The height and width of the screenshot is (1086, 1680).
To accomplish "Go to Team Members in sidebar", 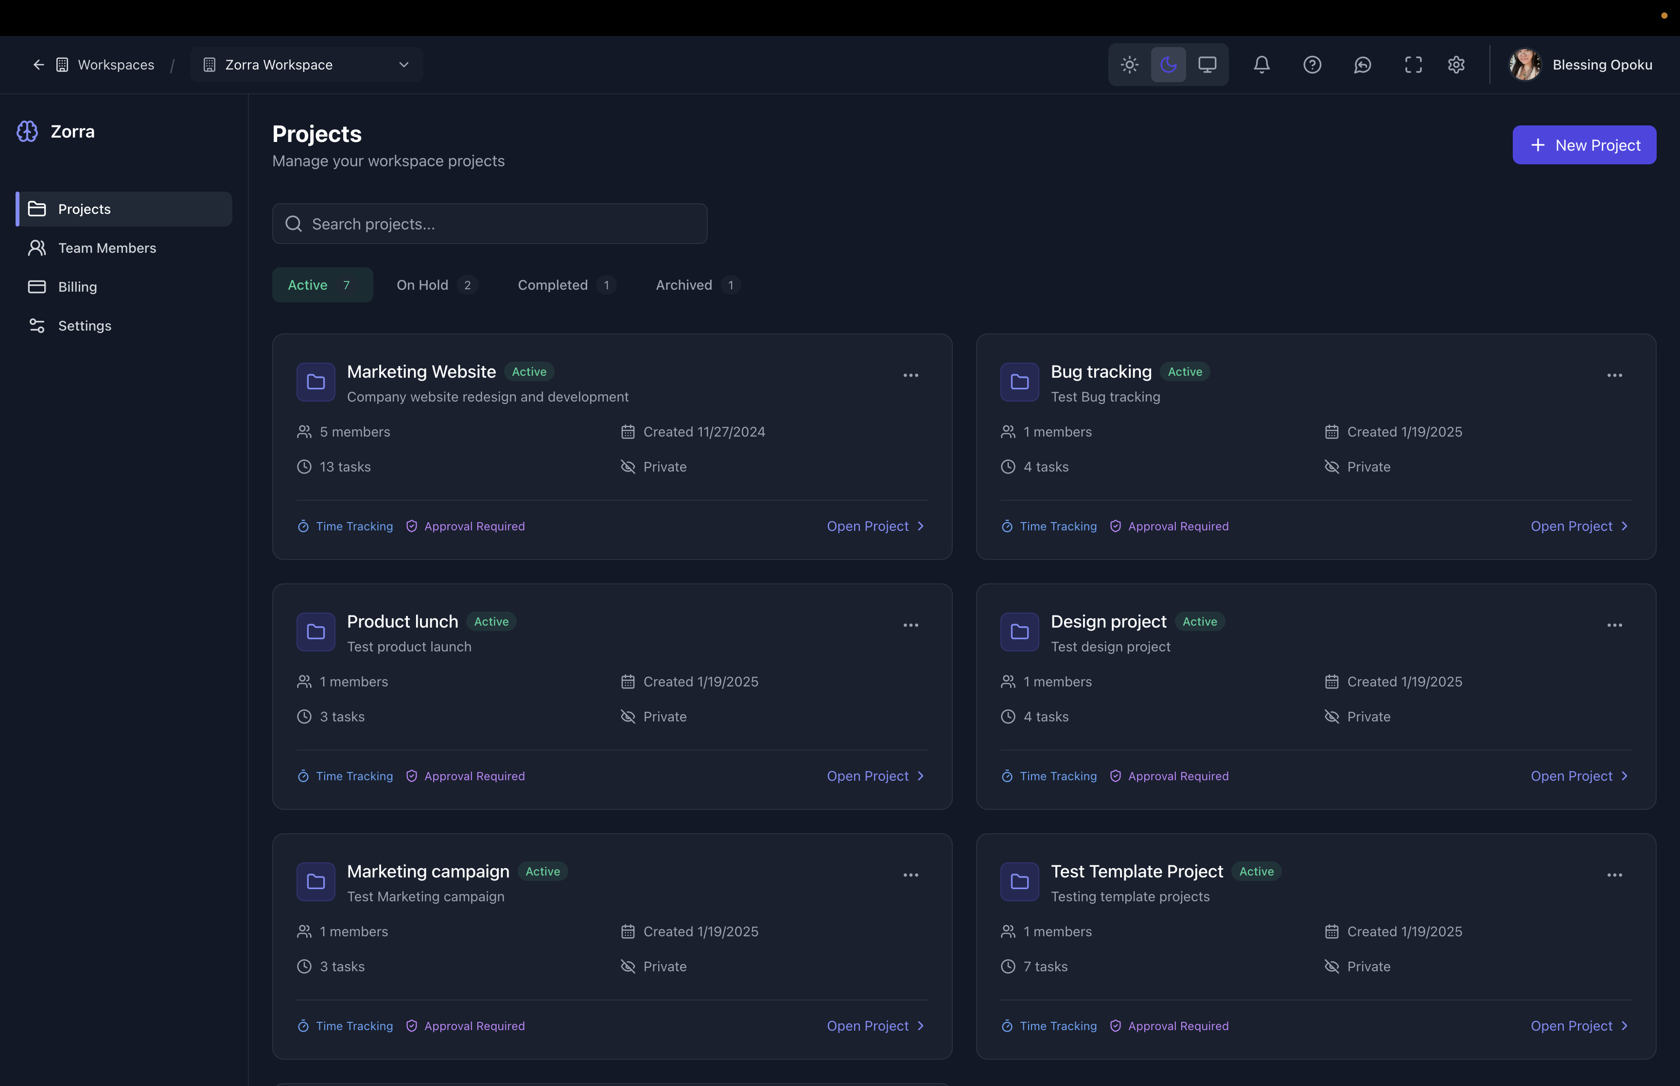I will click(106, 248).
